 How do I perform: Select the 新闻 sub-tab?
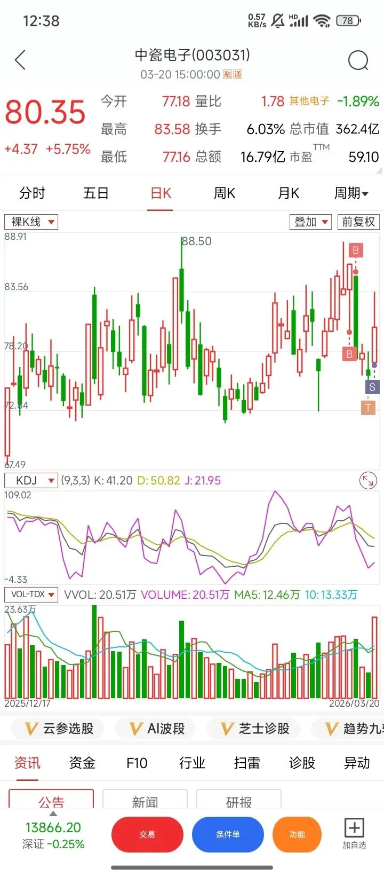(x=145, y=799)
